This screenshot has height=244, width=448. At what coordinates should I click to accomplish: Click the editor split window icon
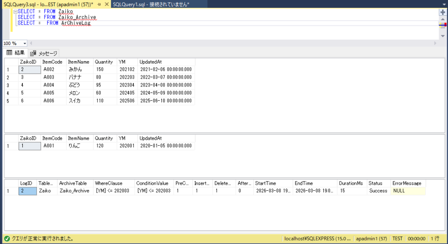pos(442,12)
